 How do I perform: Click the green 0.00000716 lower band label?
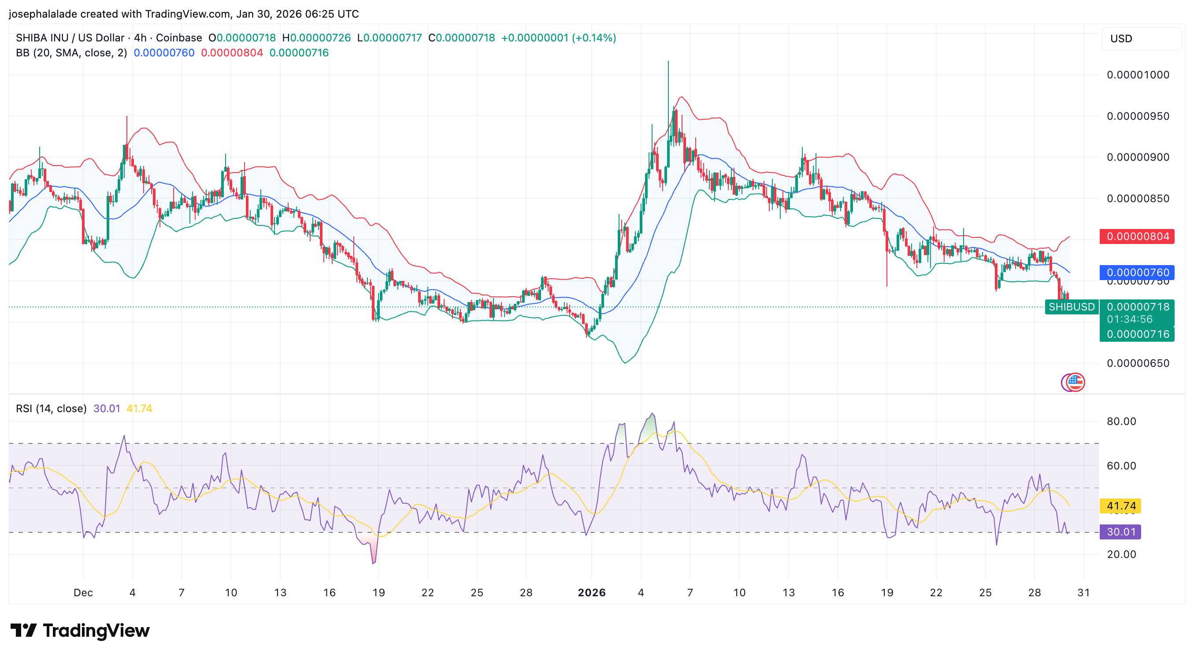(1137, 334)
